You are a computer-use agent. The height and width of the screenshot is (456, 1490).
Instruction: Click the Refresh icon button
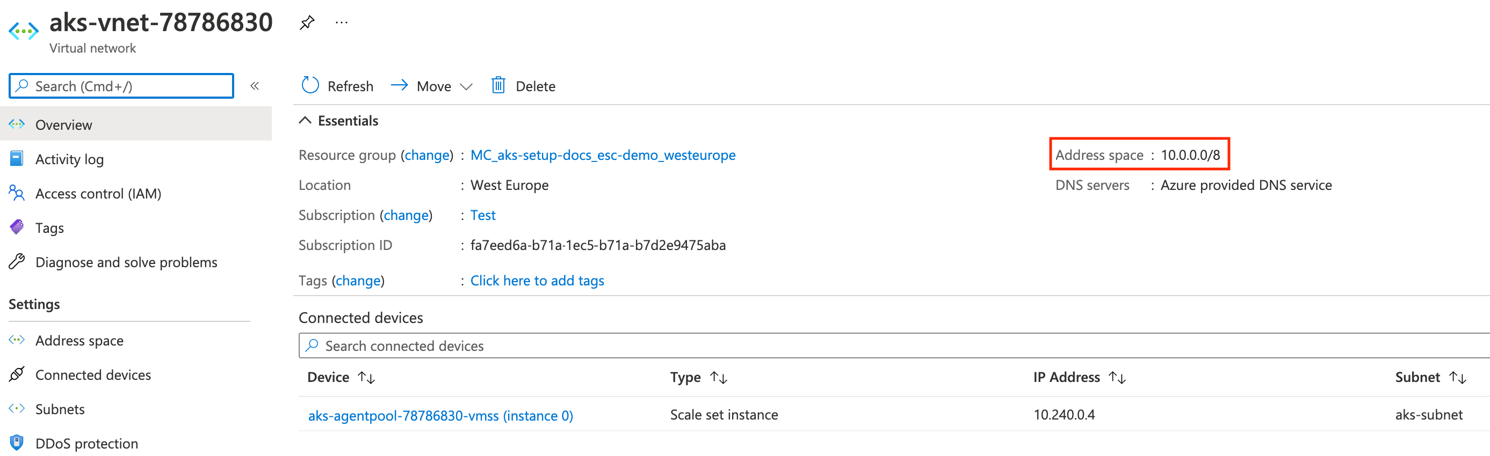click(310, 85)
